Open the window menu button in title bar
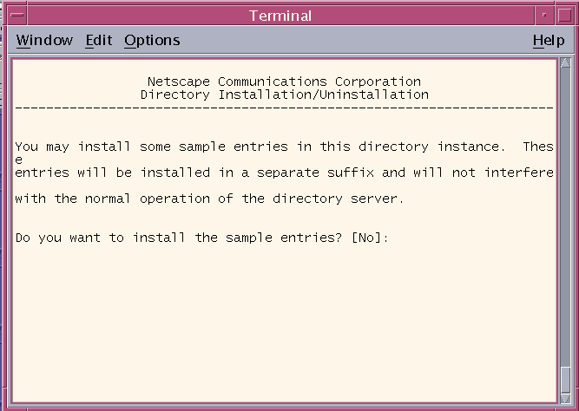This screenshot has height=411, width=579. [x=17, y=15]
